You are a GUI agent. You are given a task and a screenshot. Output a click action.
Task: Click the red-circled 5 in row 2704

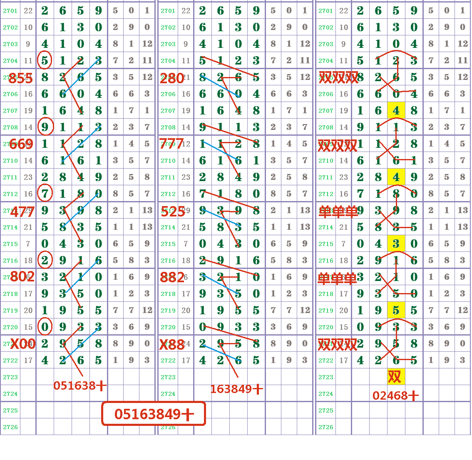click(45, 60)
